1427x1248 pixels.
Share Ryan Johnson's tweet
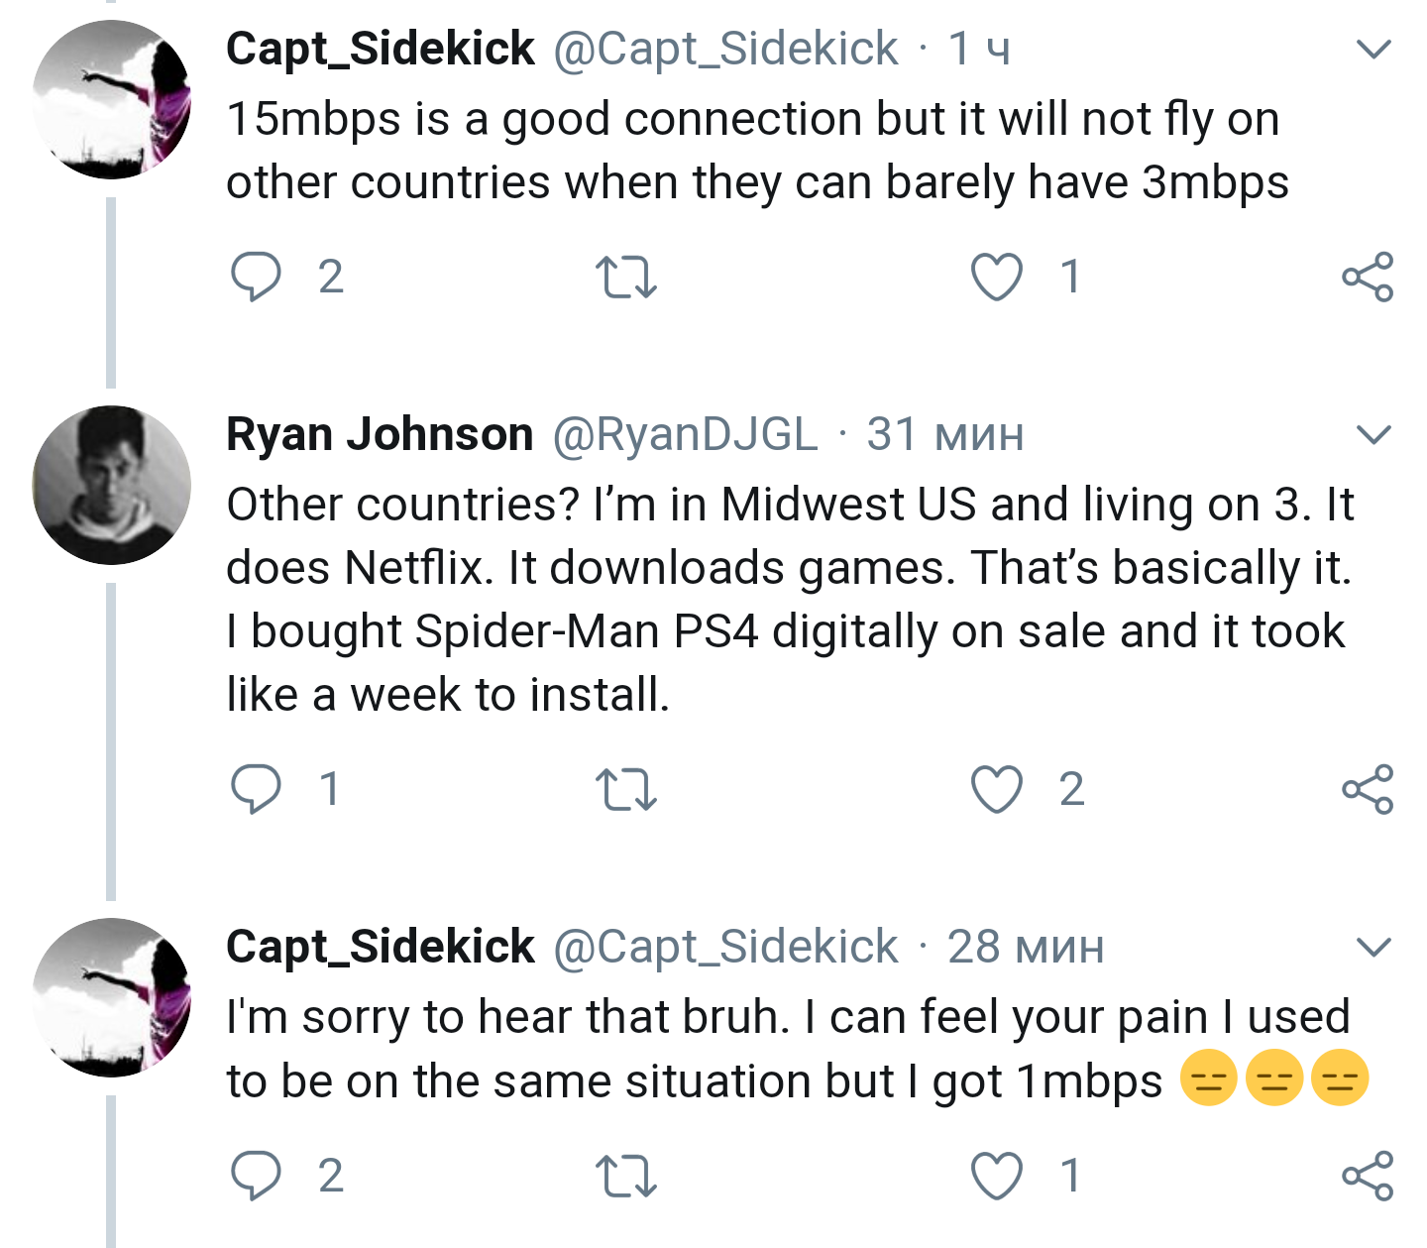pyautogui.click(x=1368, y=790)
